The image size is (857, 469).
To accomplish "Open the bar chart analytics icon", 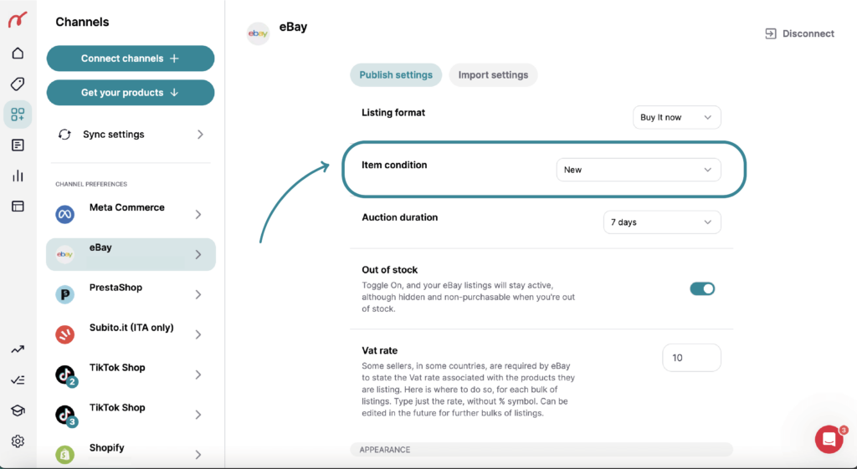I will click(18, 176).
